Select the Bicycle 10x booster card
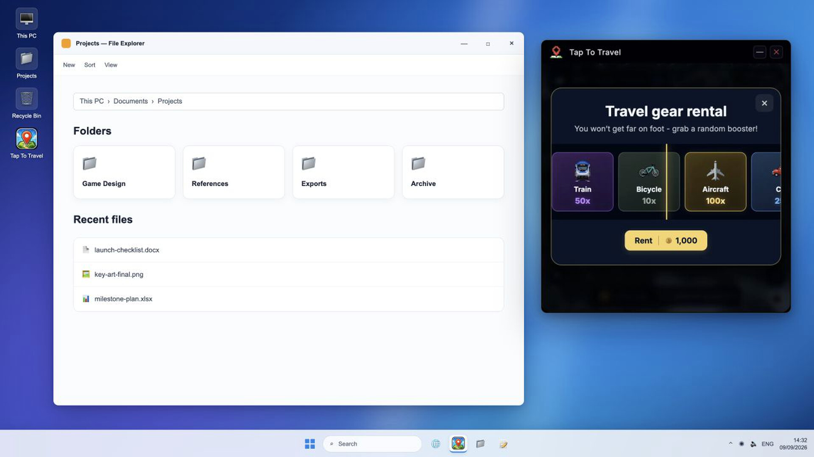Screen dimensions: 814x457 coord(649,182)
